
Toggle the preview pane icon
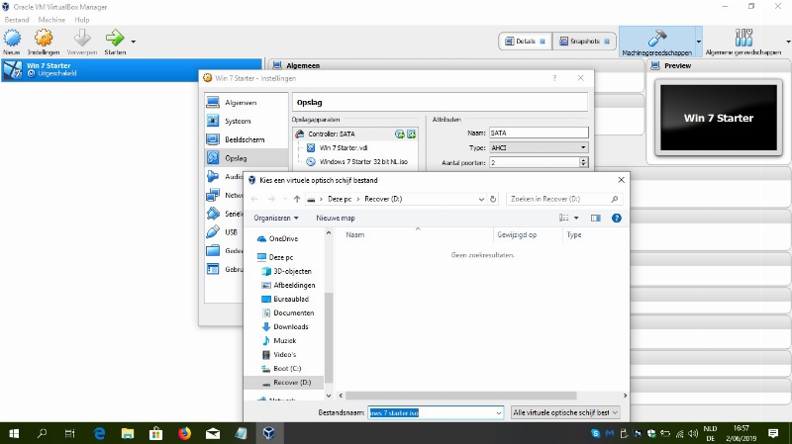click(x=596, y=218)
